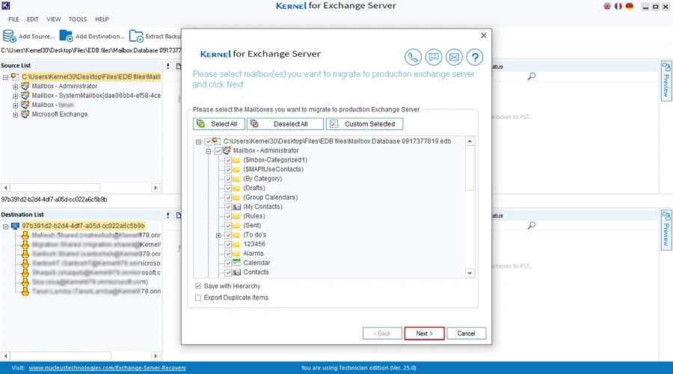Collapse the Destination List root node

pos(5,227)
